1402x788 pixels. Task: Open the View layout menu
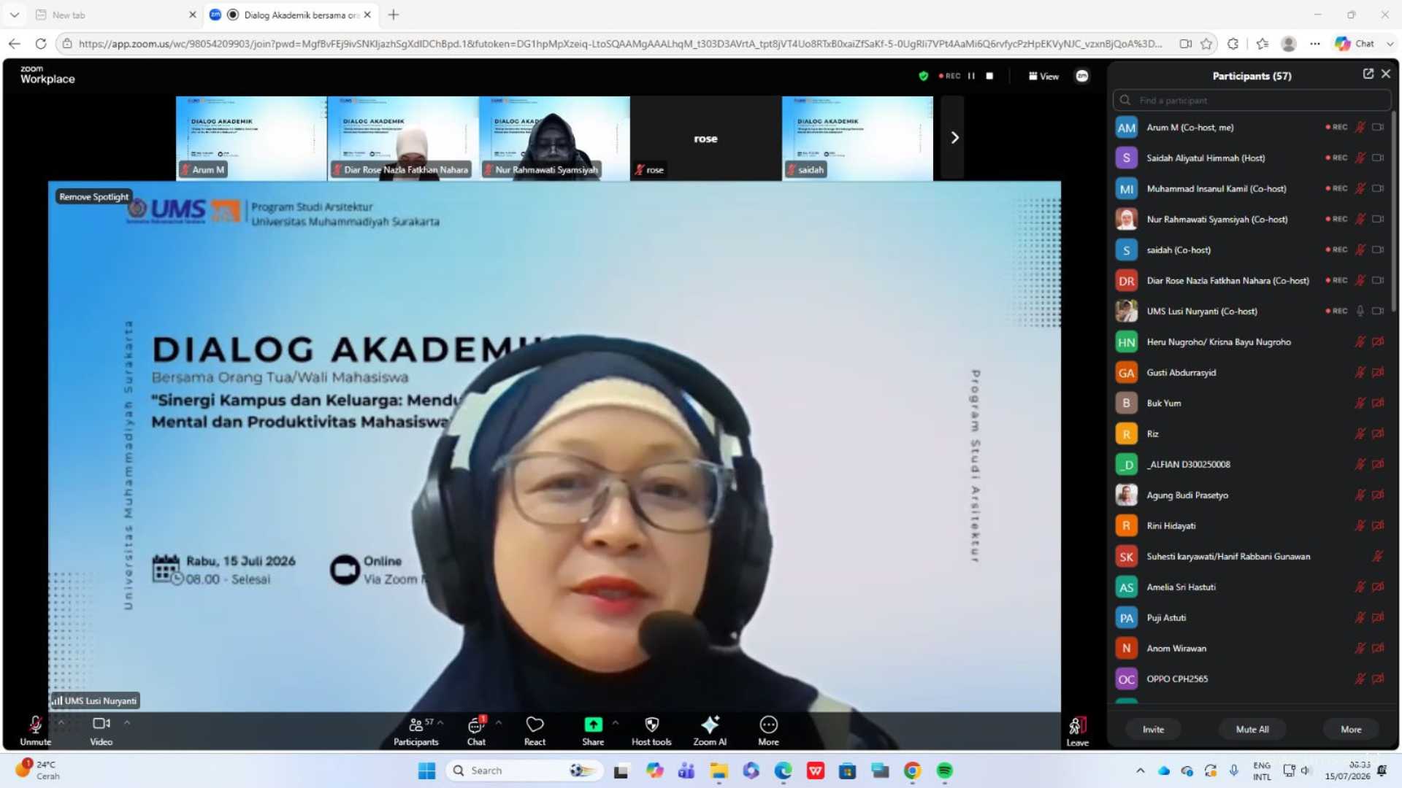click(x=1043, y=76)
